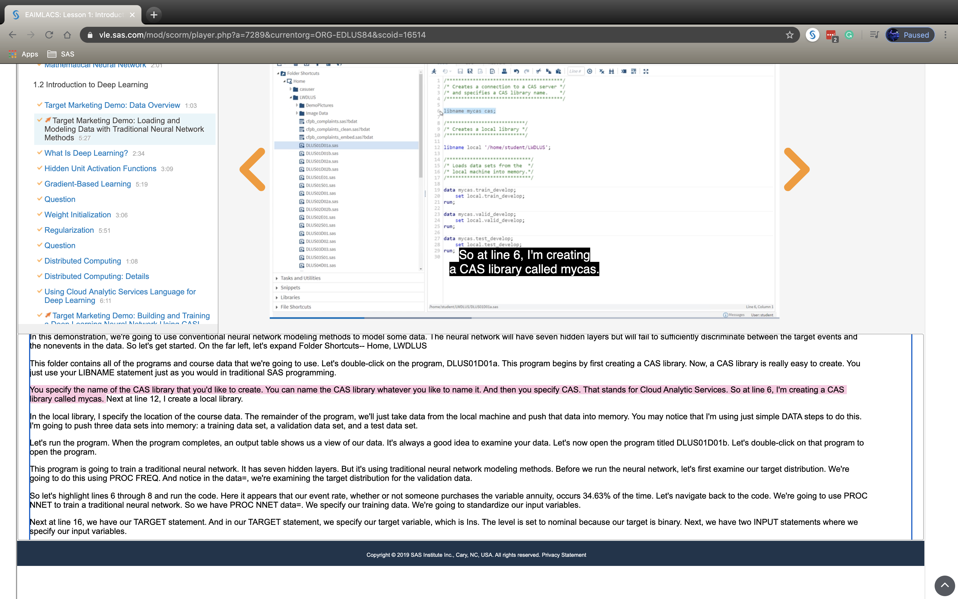Click the video progress bar
This screenshot has width=958, height=599.
tap(524, 318)
